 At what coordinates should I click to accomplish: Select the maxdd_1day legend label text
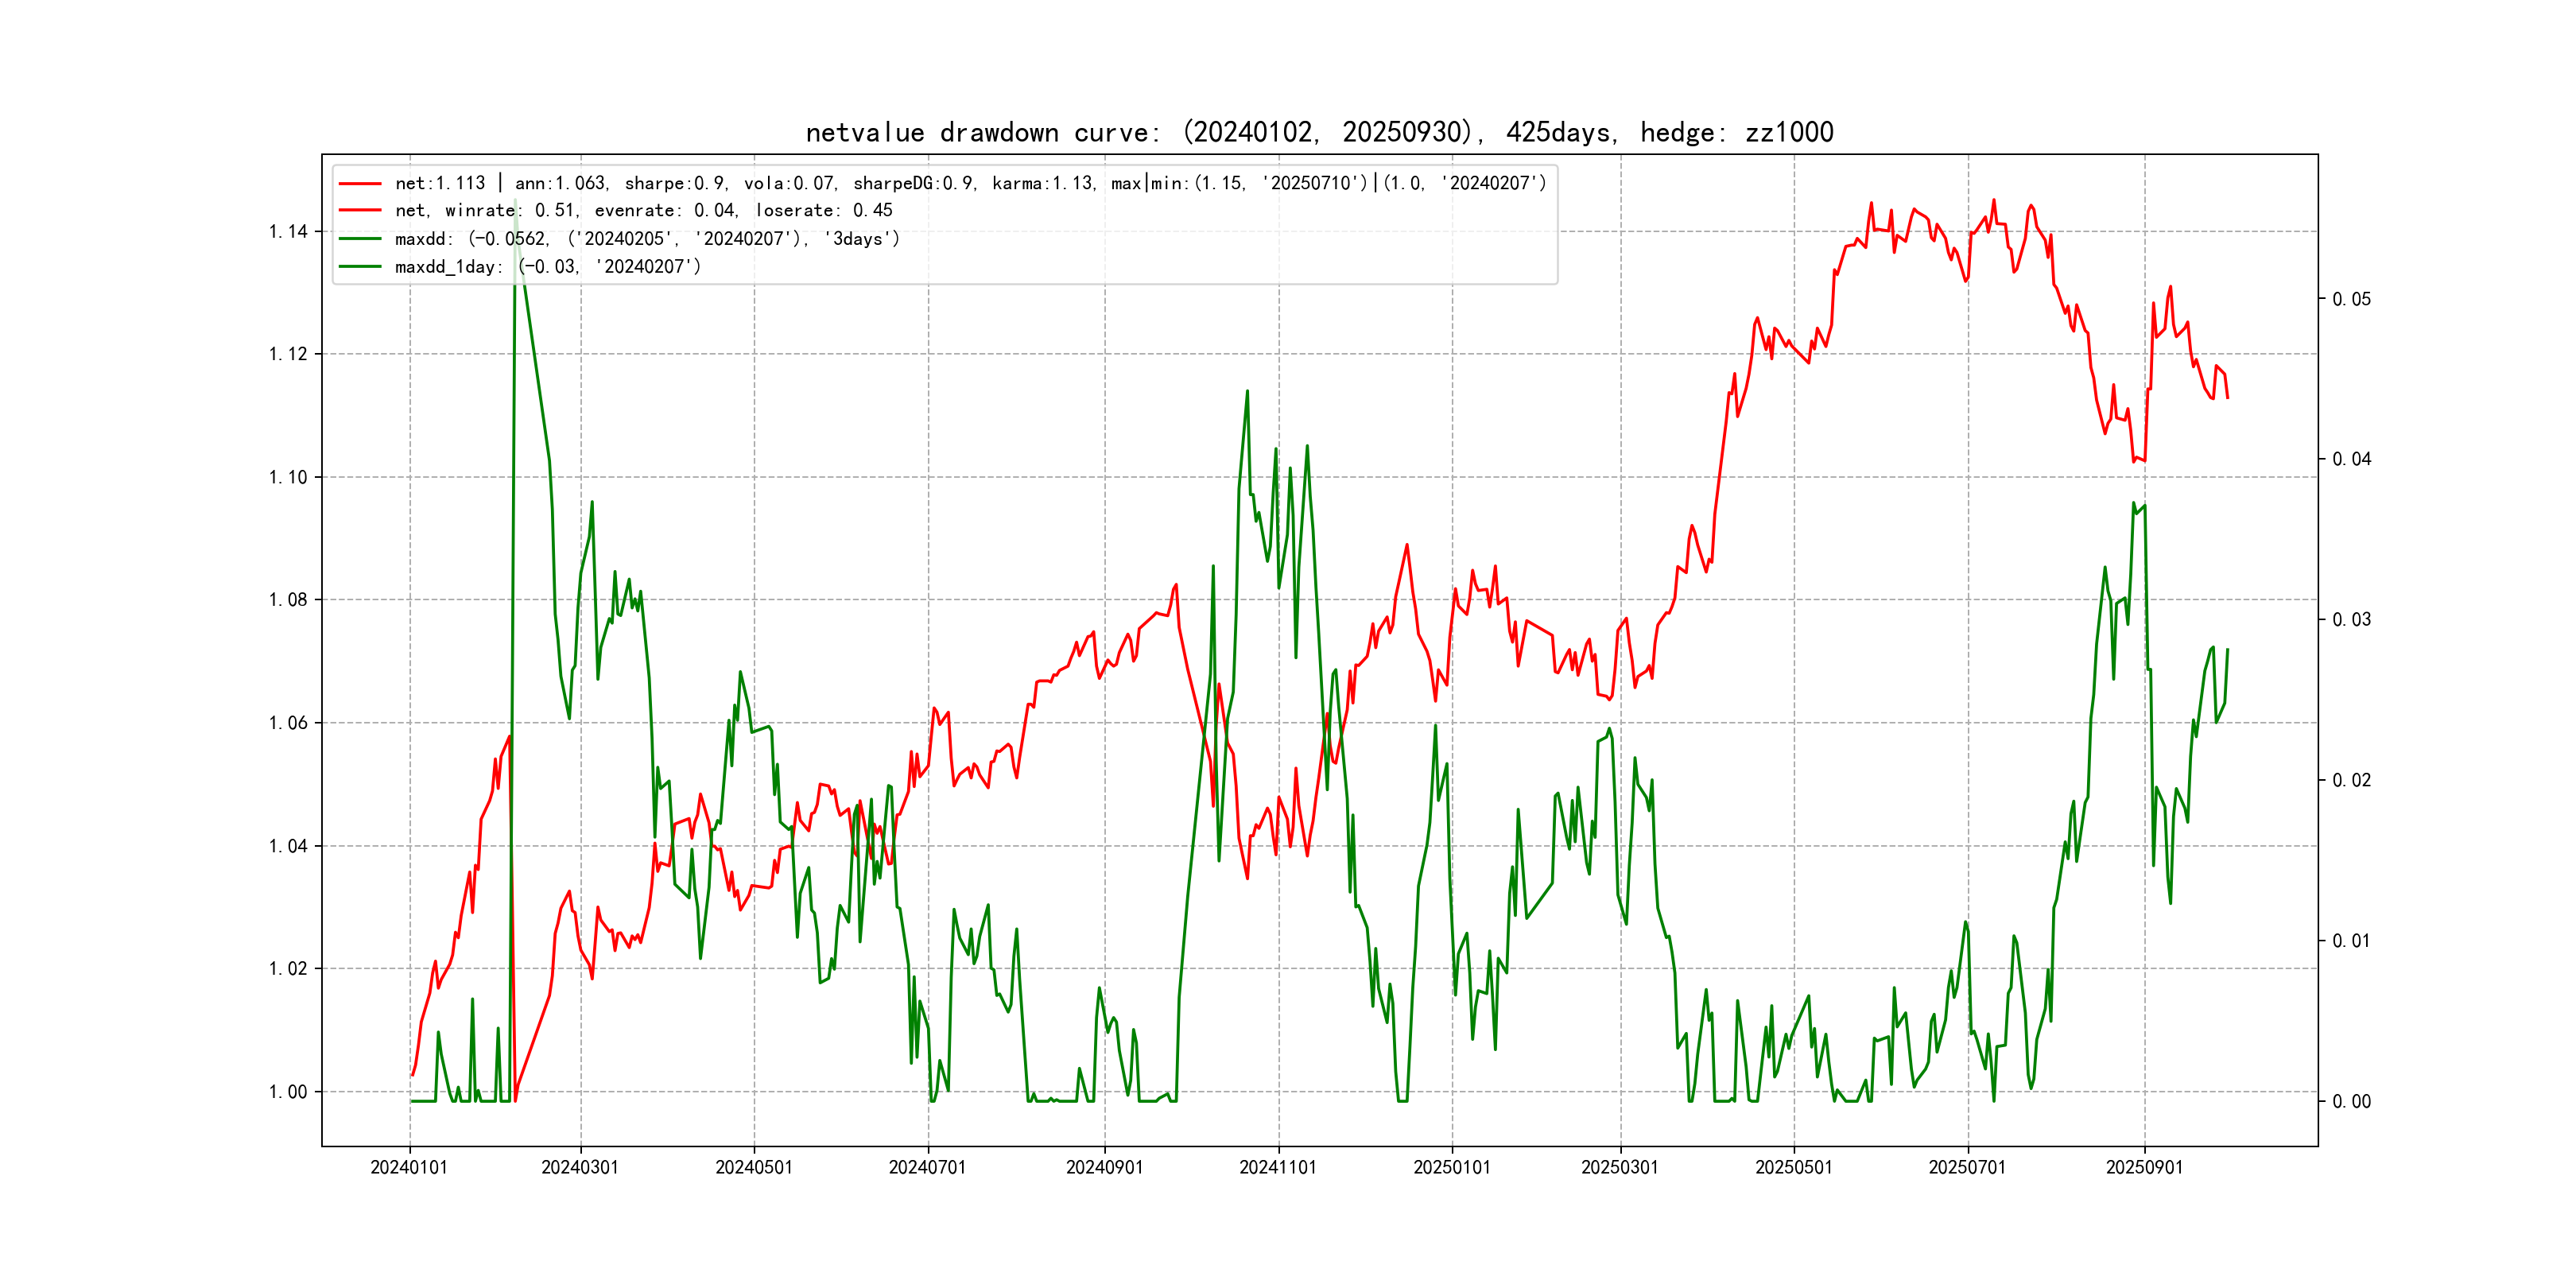tap(548, 266)
